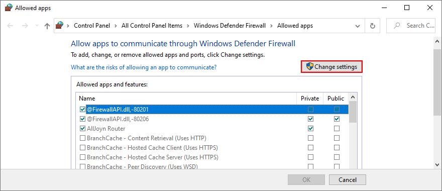
Task: Click the Allowed apps title bar icon
Action: point(9,8)
